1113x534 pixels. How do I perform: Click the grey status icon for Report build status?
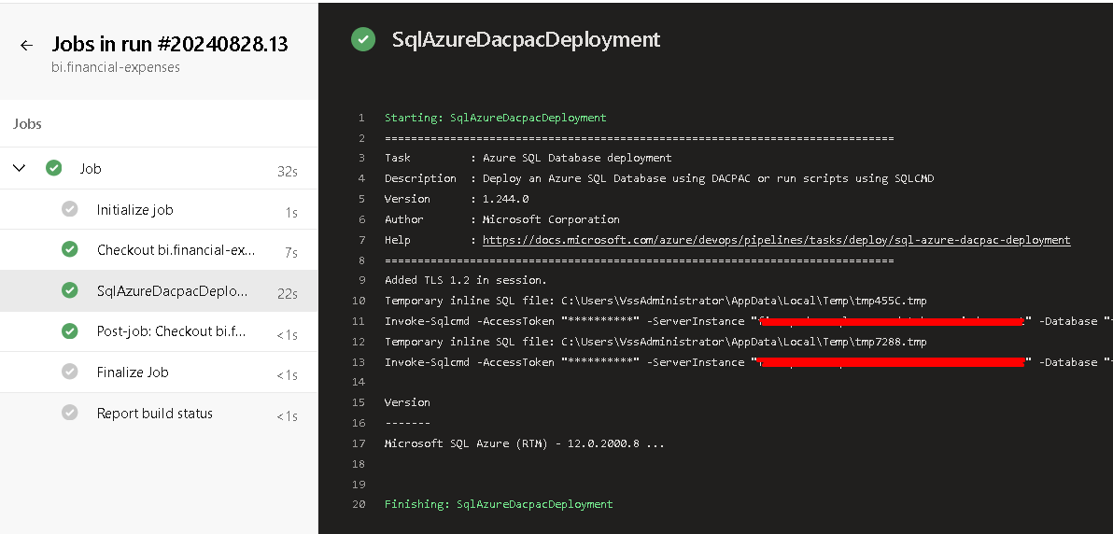[69, 413]
